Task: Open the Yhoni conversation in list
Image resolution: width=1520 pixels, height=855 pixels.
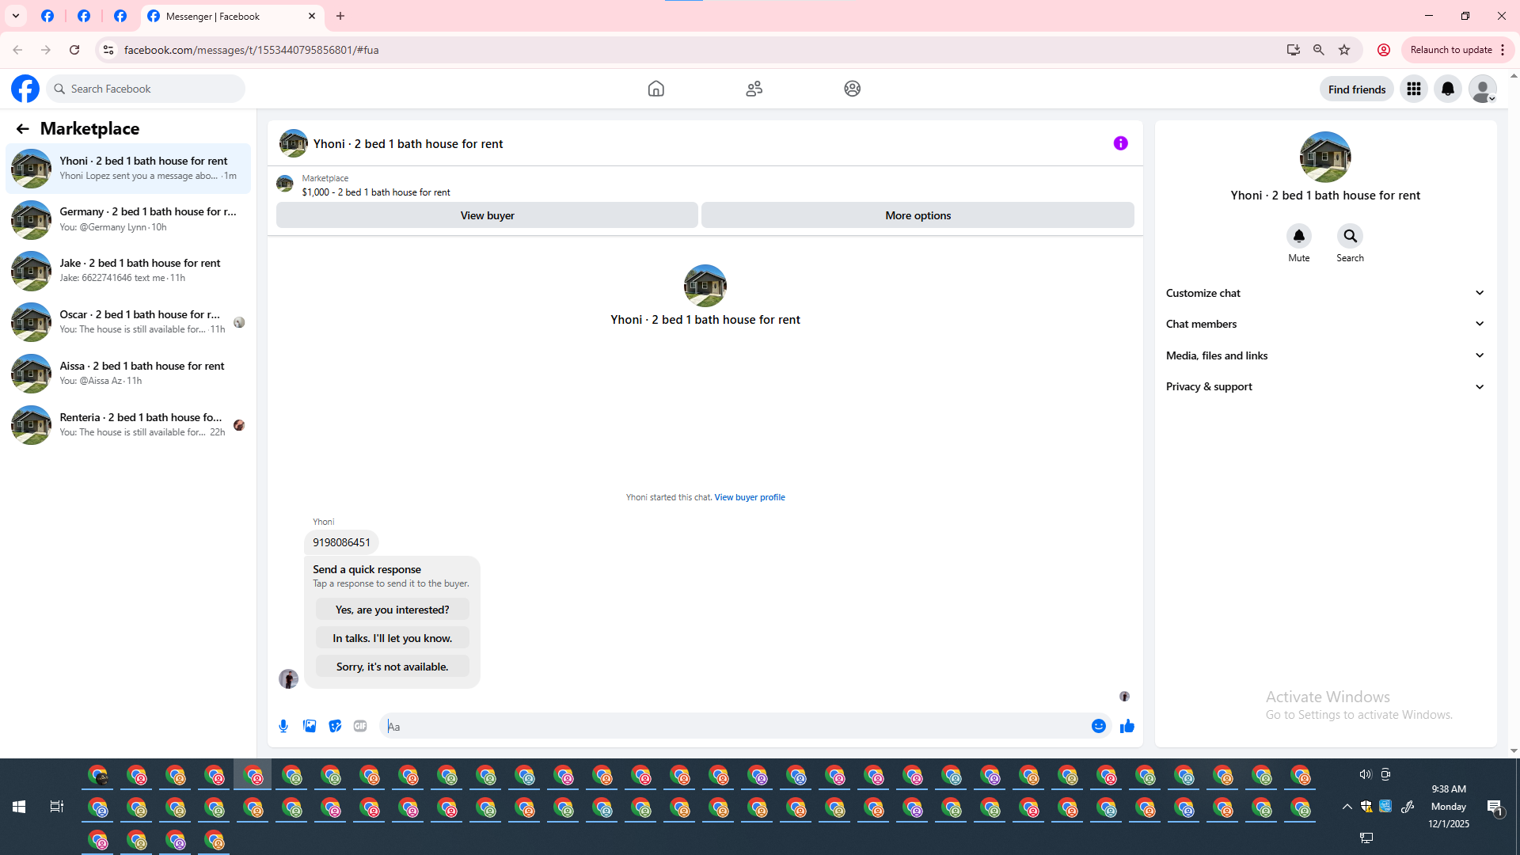Action: click(x=128, y=168)
